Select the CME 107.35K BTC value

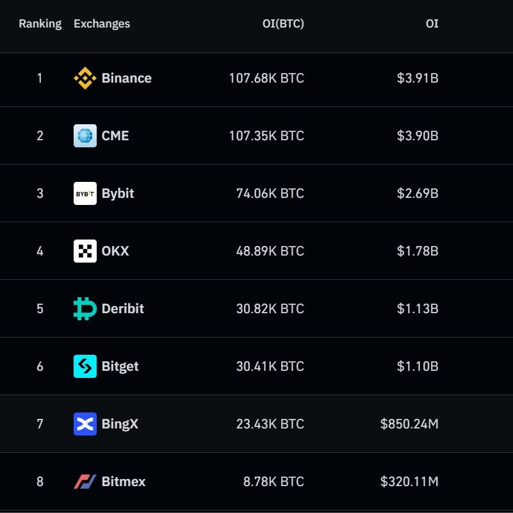[266, 136]
